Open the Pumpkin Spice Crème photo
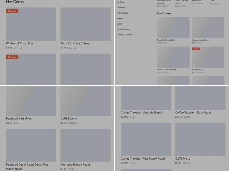Screen dimensions: 229x171 [x=85, y=24]
